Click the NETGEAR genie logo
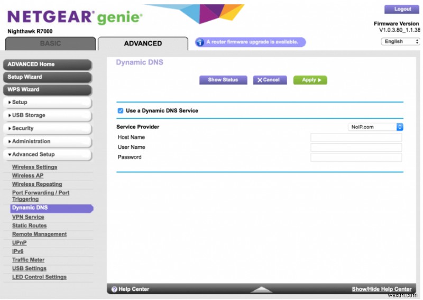This screenshot has height=300, width=423. [75, 17]
